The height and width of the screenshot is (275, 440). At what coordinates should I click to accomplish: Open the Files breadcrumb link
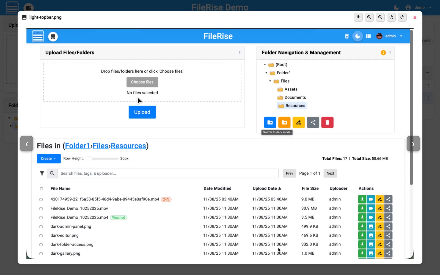[x=101, y=146]
